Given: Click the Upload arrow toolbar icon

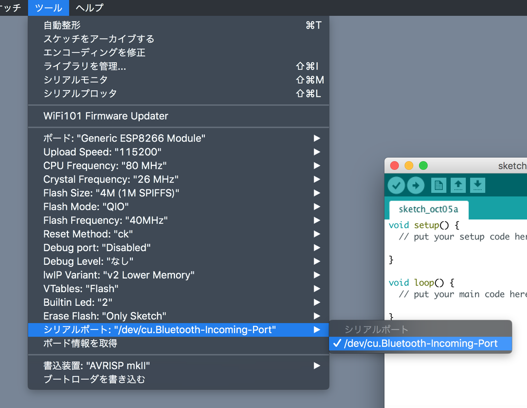Looking at the screenshot, I should 416,185.
